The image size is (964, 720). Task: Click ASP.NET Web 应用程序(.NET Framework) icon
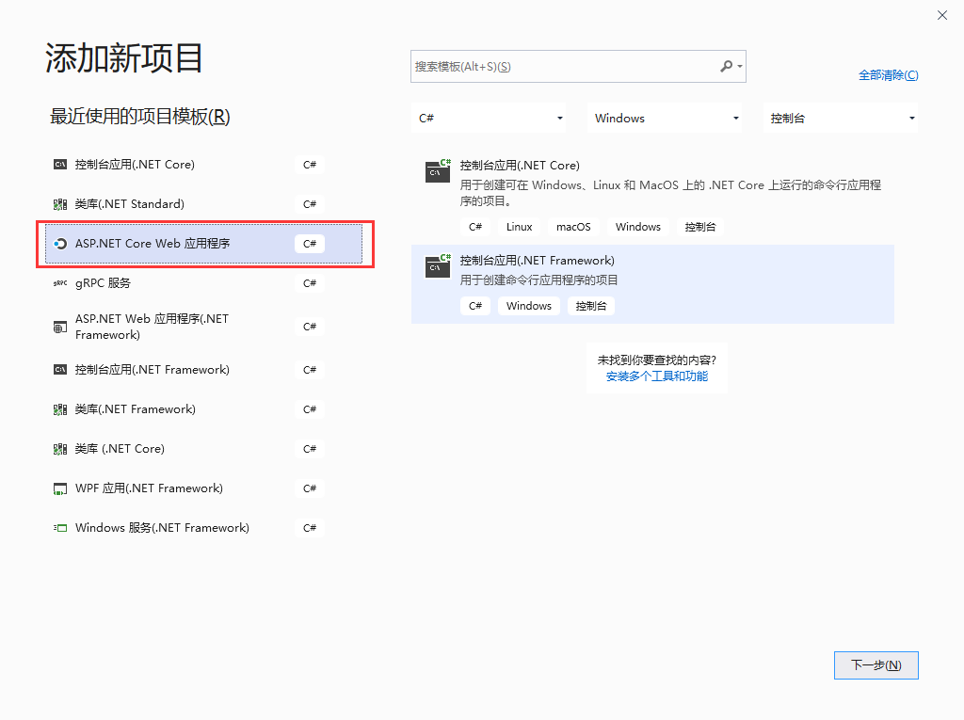tap(59, 328)
